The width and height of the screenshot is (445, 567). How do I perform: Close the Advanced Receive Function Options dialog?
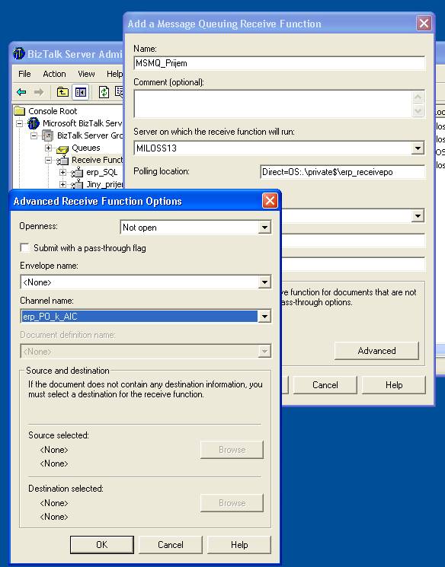point(270,200)
